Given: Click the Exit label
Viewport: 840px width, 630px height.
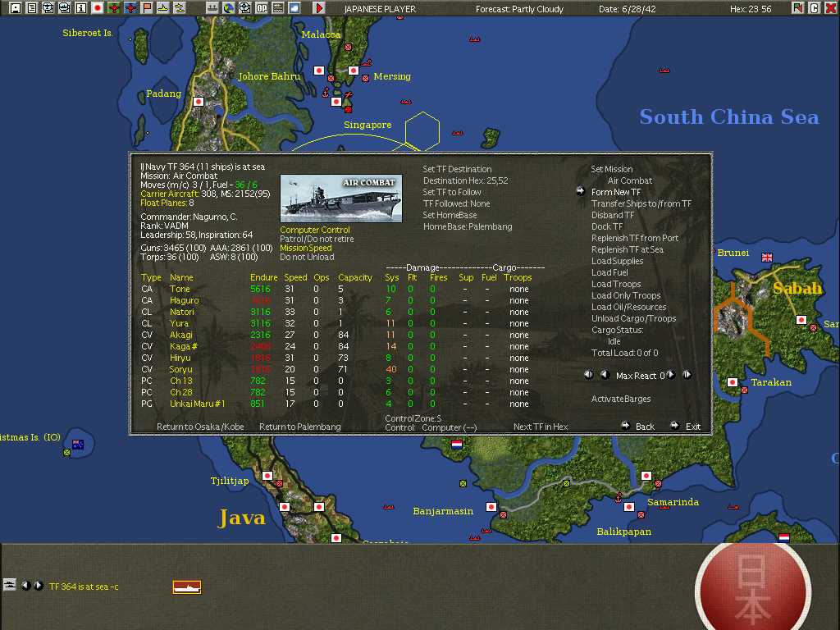Looking at the screenshot, I should (692, 427).
